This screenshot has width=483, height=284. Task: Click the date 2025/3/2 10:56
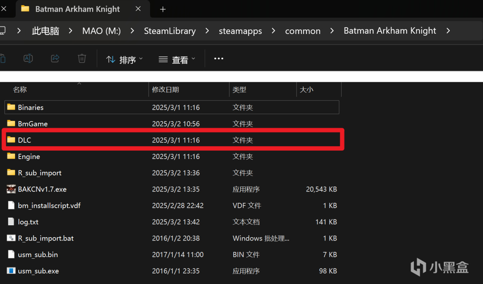[x=176, y=123]
